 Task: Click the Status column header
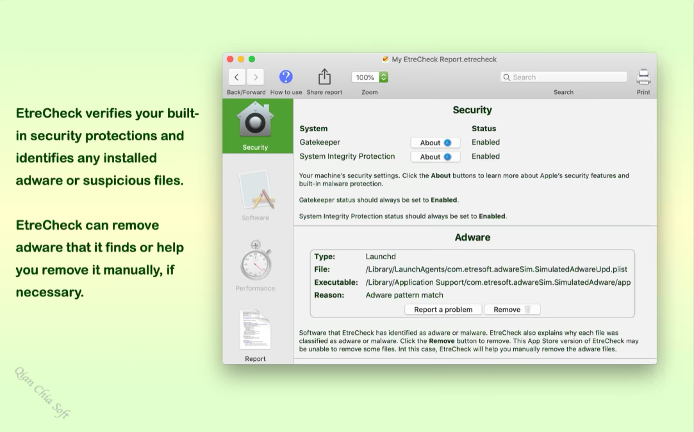pos(484,129)
